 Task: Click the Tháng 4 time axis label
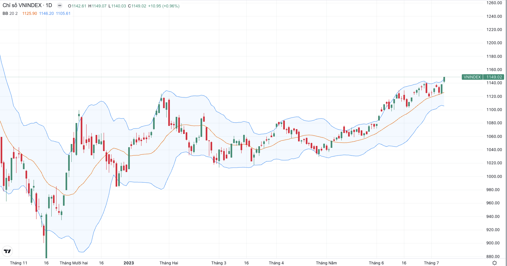pos(276,263)
